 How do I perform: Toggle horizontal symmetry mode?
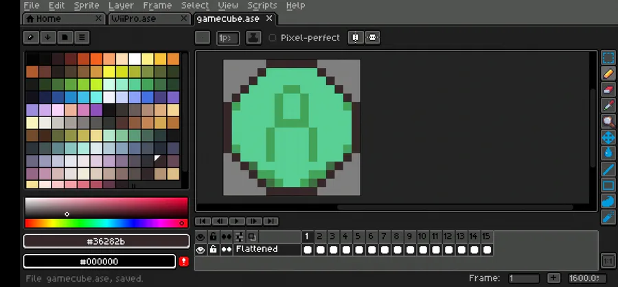click(x=372, y=38)
